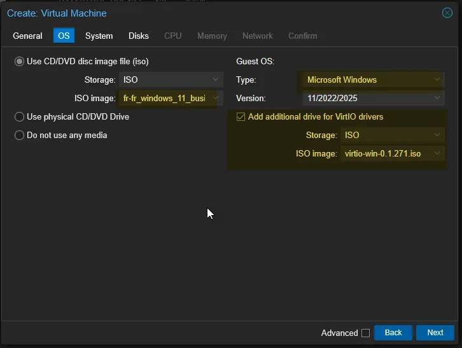Image resolution: width=462 pixels, height=348 pixels.
Task: Select the active OS tab
Action: 64,36
